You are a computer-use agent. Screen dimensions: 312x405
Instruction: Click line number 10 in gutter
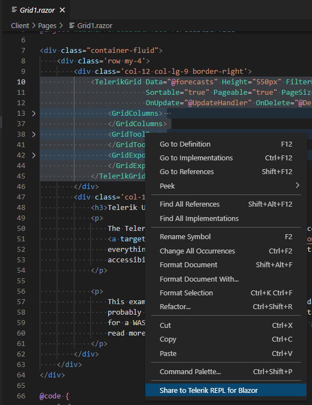click(21, 82)
